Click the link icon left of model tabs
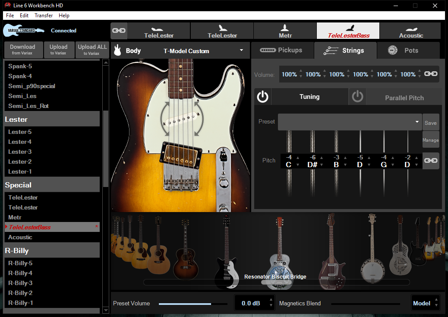This screenshot has height=317, width=448. tap(119, 31)
